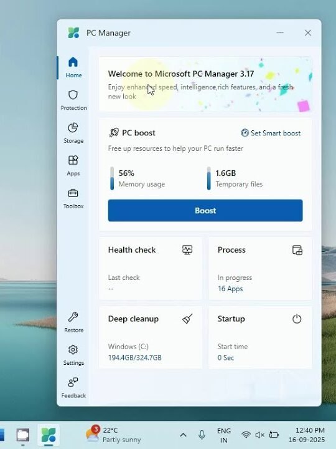Open the Protection shield section
336x449 pixels.
click(x=73, y=100)
